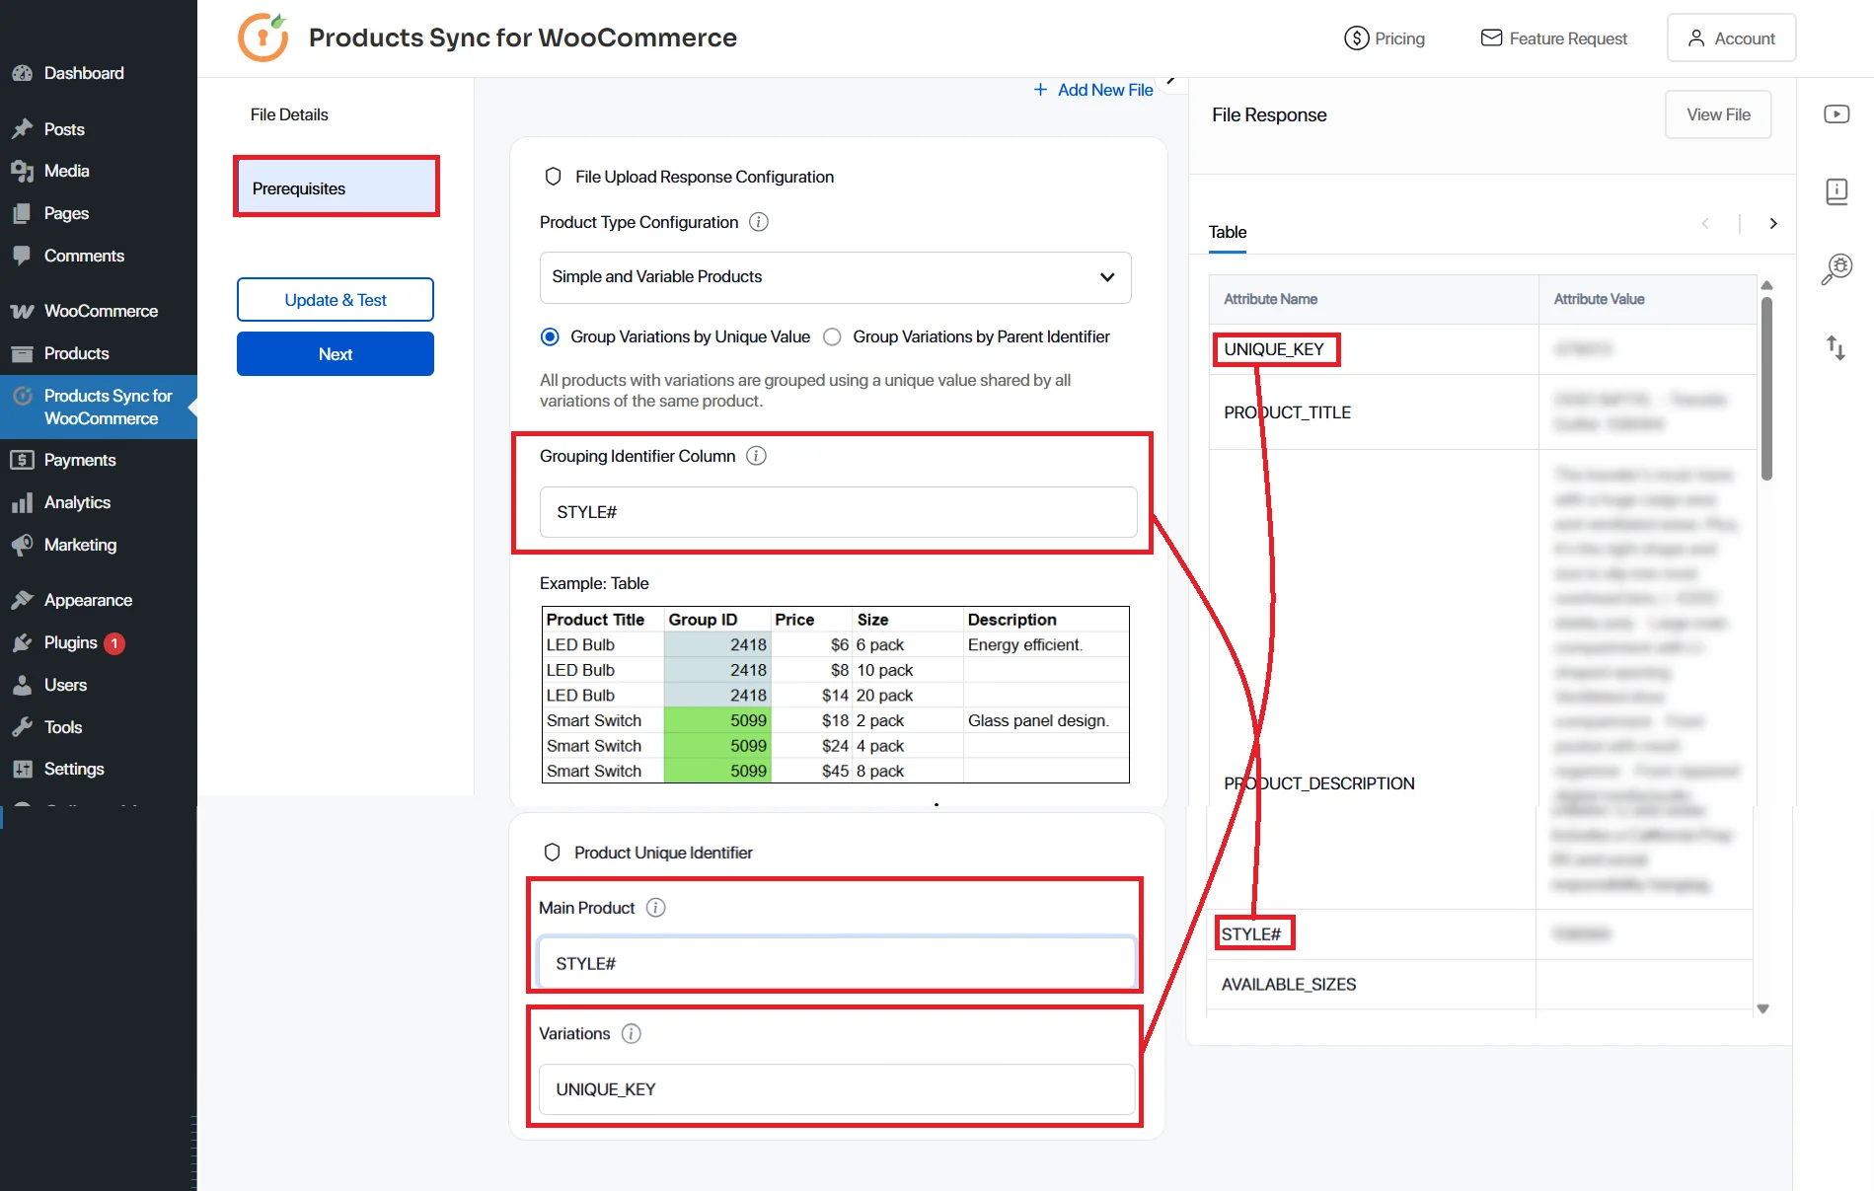Click the import/export arrows icon

1837,347
